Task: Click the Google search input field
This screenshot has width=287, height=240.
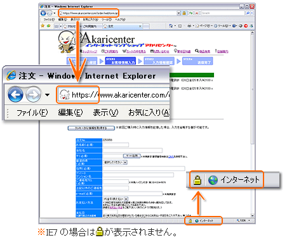Action: pos(223,13)
